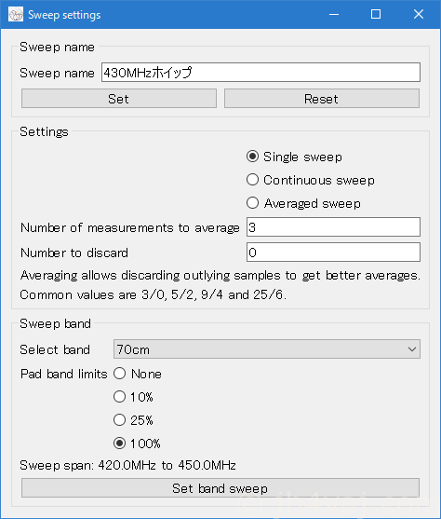Focus the Number to discard field
This screenshot has width=441, height=519.
pyautogui.click(x=334, y=253)
